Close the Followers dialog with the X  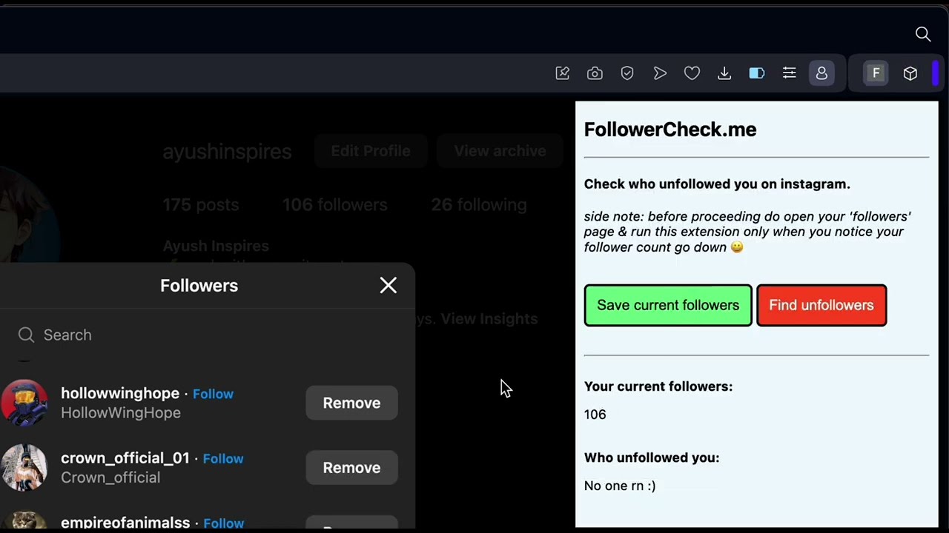388,285
